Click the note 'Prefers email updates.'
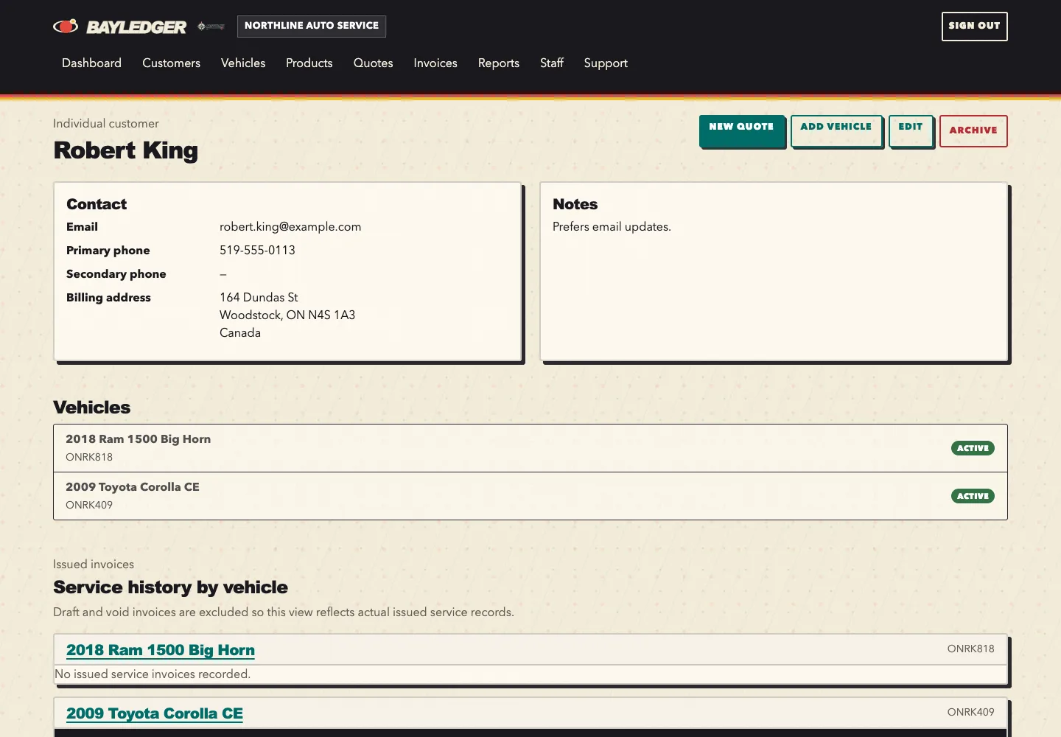The height and width of the screenshot is (737, 1061). [612, 227]
